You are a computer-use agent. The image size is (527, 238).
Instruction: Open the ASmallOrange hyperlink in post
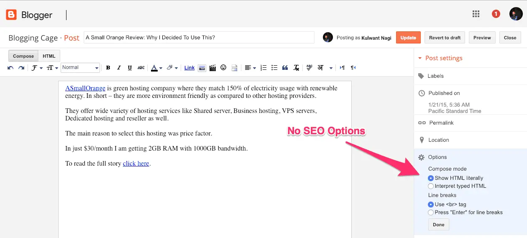coord(85,88)
